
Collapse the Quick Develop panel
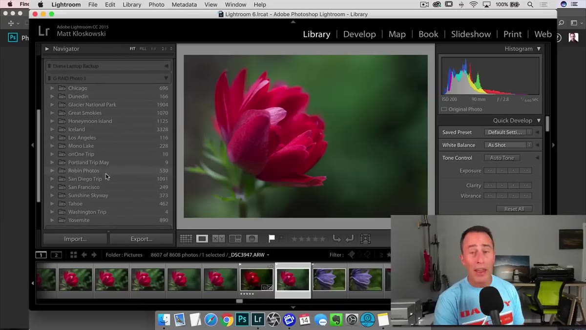pos(539,121)
